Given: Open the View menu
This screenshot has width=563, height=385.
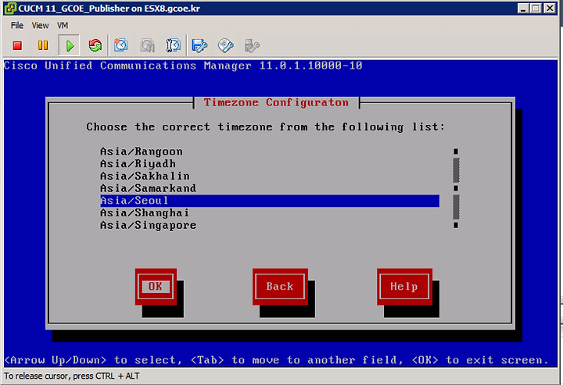Looking at the screenshot, I should coord(40,26).
